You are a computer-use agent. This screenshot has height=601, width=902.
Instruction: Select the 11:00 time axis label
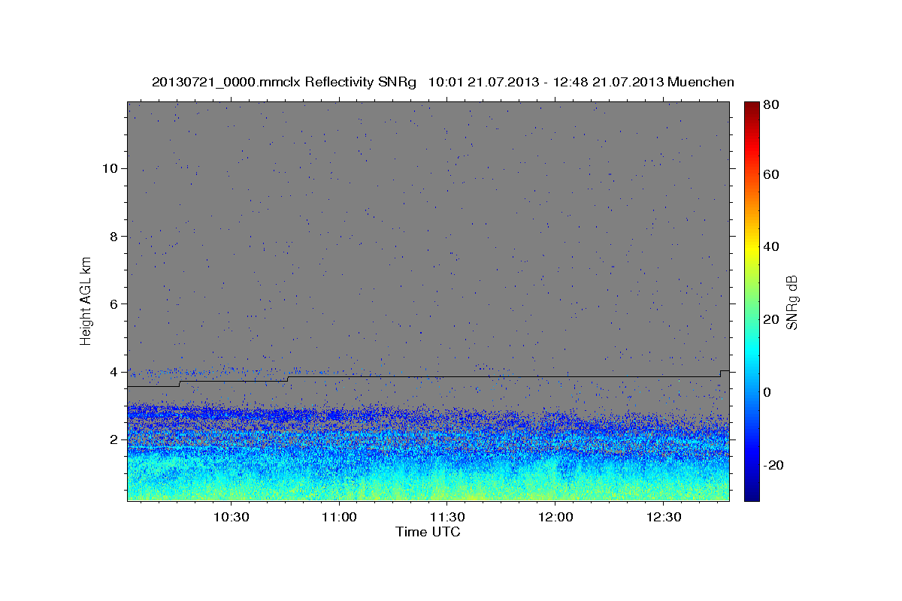339,518
